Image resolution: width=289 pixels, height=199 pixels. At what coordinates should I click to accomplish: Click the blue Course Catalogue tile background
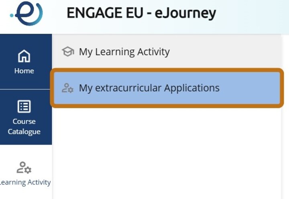coord(26,117)
